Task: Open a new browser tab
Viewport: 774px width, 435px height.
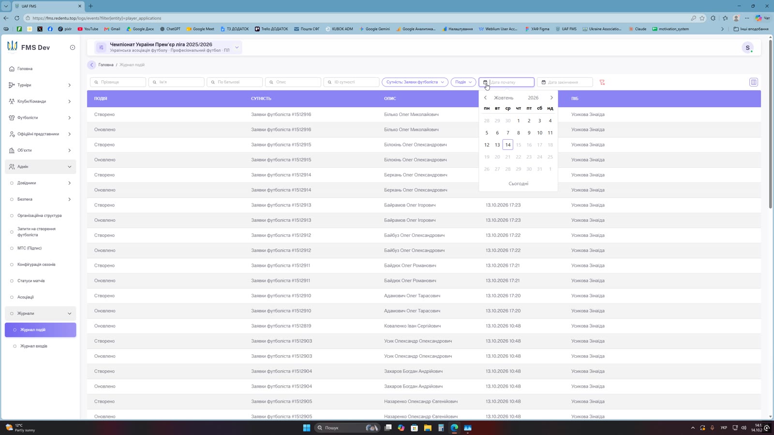Action: pyautogui.click(x=90, y=6)
